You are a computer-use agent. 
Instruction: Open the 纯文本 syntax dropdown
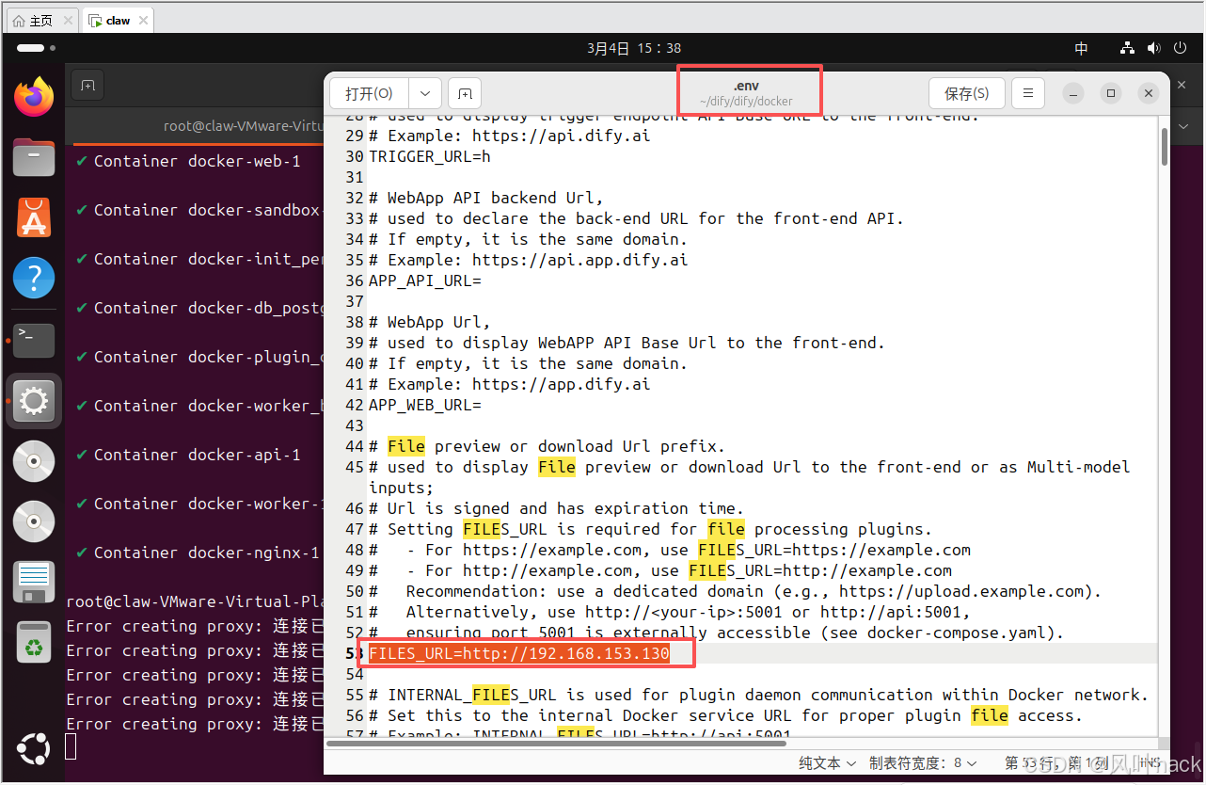(828, 763)
